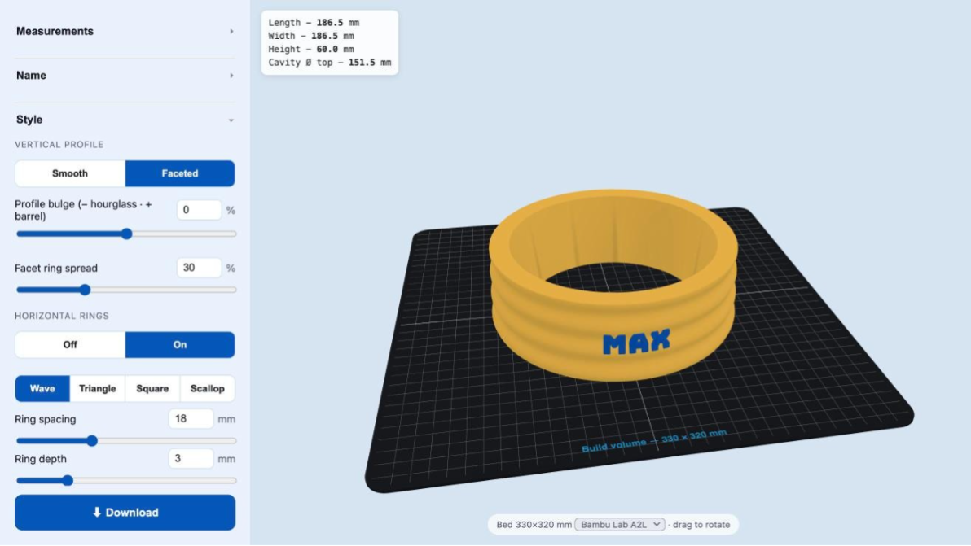Choose the Scallop ring shape

(208, 389)
